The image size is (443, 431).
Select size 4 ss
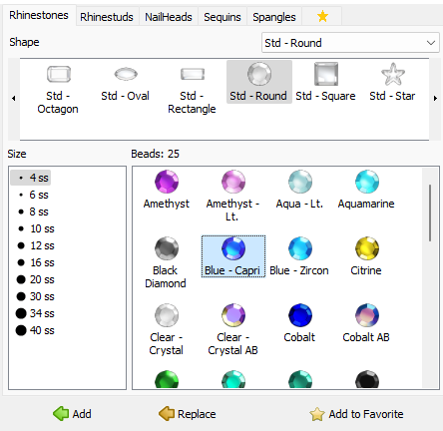tap(31, 178)
